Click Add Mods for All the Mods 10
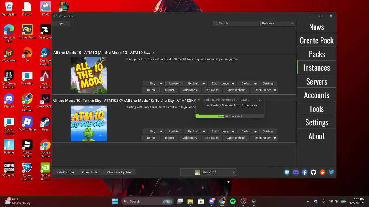Image resolution: width=369 pixels, height=207 pixels. point(190,90)
